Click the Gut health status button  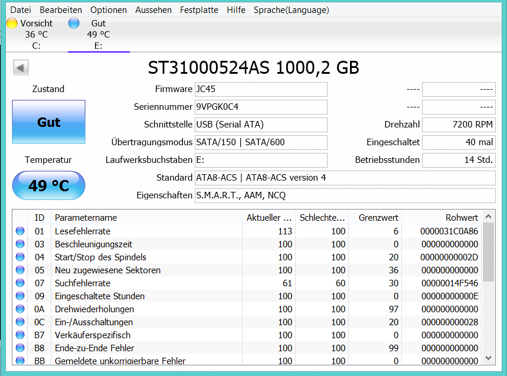click(49, 122)
